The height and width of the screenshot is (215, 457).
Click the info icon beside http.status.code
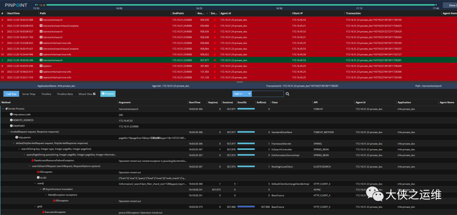11,114
